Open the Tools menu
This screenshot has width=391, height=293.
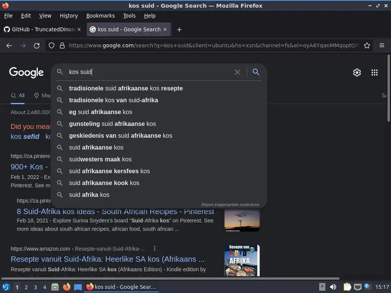[129, 16]
